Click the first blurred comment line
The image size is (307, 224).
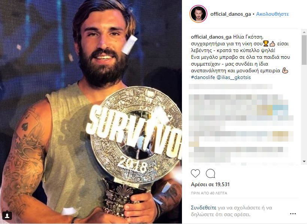(231, 87)
